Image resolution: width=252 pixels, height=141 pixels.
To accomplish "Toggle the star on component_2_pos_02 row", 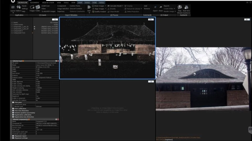I will click(x=34, y=29).
